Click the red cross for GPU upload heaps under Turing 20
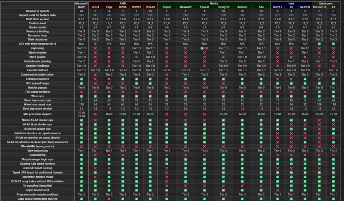The height and width of the screenshot is (201, 344). (223, 83)
